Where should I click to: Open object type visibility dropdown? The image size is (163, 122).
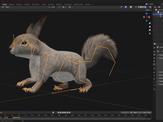pos(122,7)
